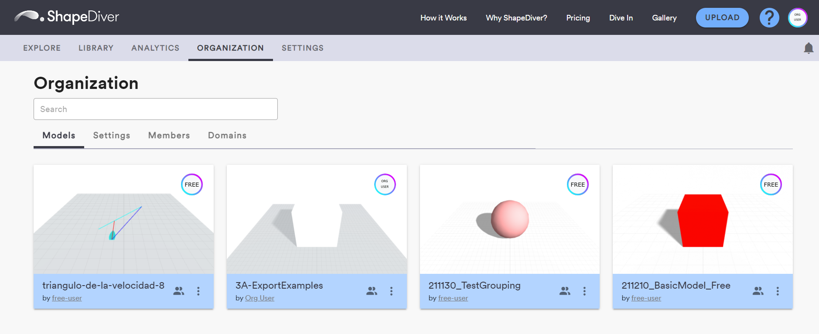Open the help question mark icon
The image size is (819, 334).
click(769, 18)
